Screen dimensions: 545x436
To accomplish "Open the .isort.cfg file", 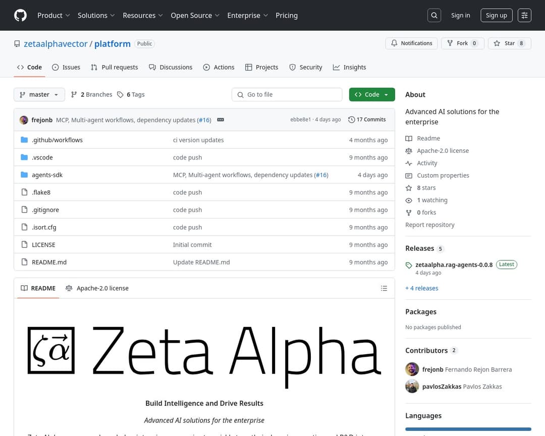I will [44, 228].
